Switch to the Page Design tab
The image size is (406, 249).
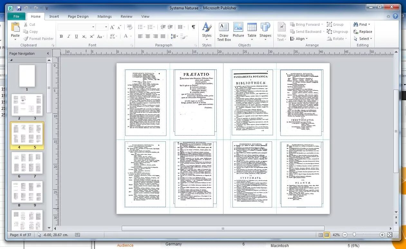[x=78, y=16]
